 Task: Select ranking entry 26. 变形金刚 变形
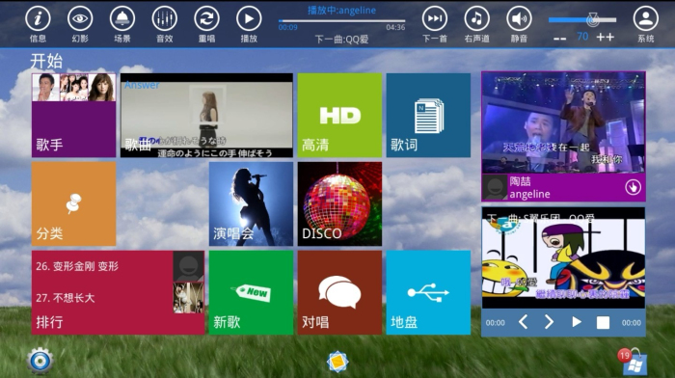click(77, 266)
